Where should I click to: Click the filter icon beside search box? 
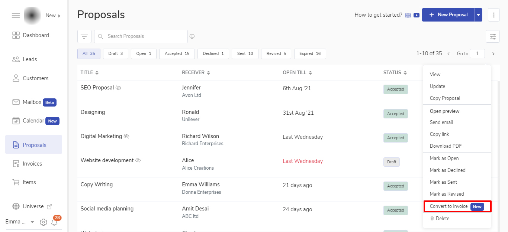point(84,36)
